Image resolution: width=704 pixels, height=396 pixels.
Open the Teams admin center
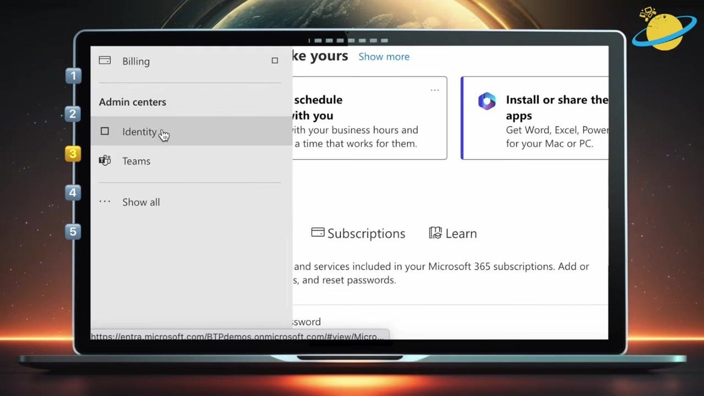coord(191,161)
